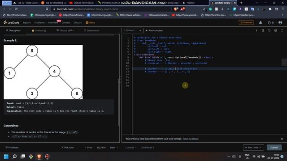The image size is (287, 161).
Task: Open Task View on taskbar
Action: 23,157
